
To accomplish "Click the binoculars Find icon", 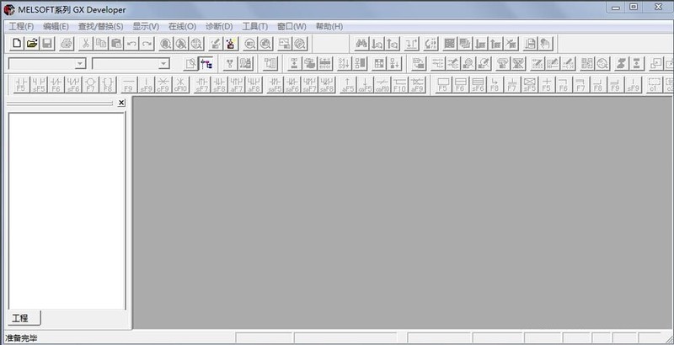I will click(361, 44).
